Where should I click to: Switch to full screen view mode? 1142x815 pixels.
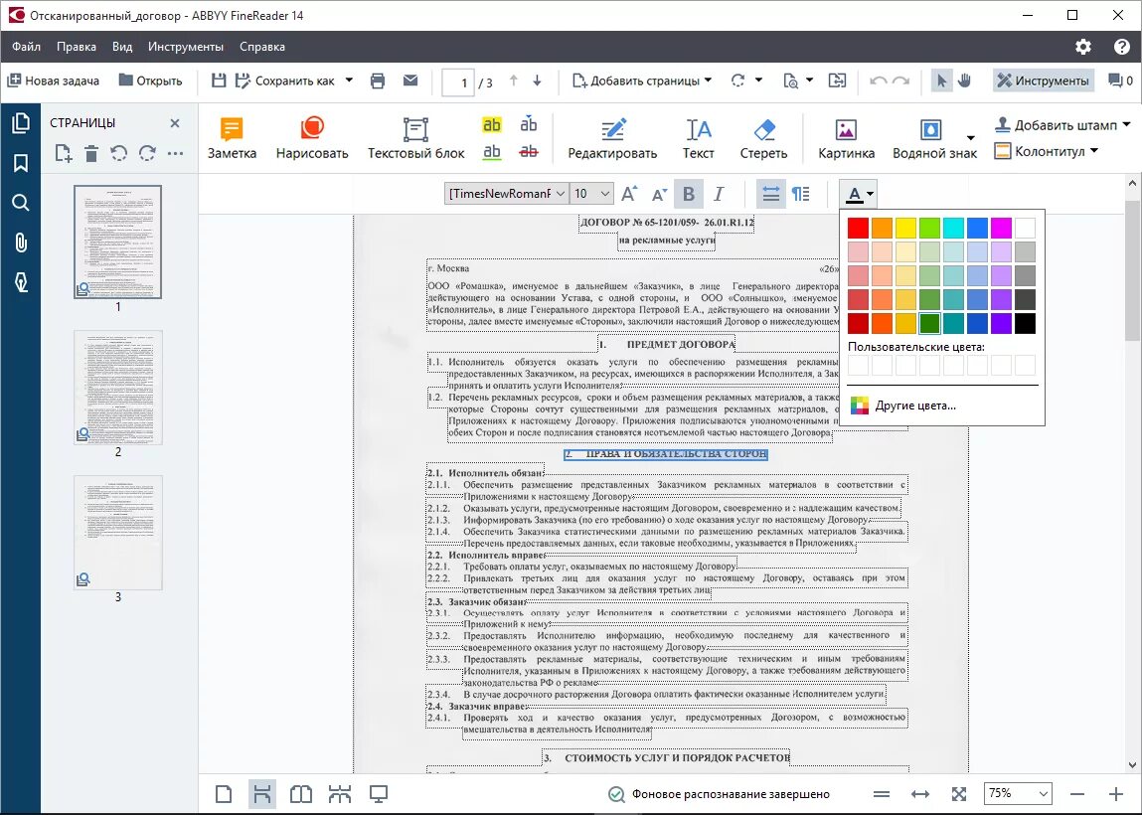[x=378, y=794]
